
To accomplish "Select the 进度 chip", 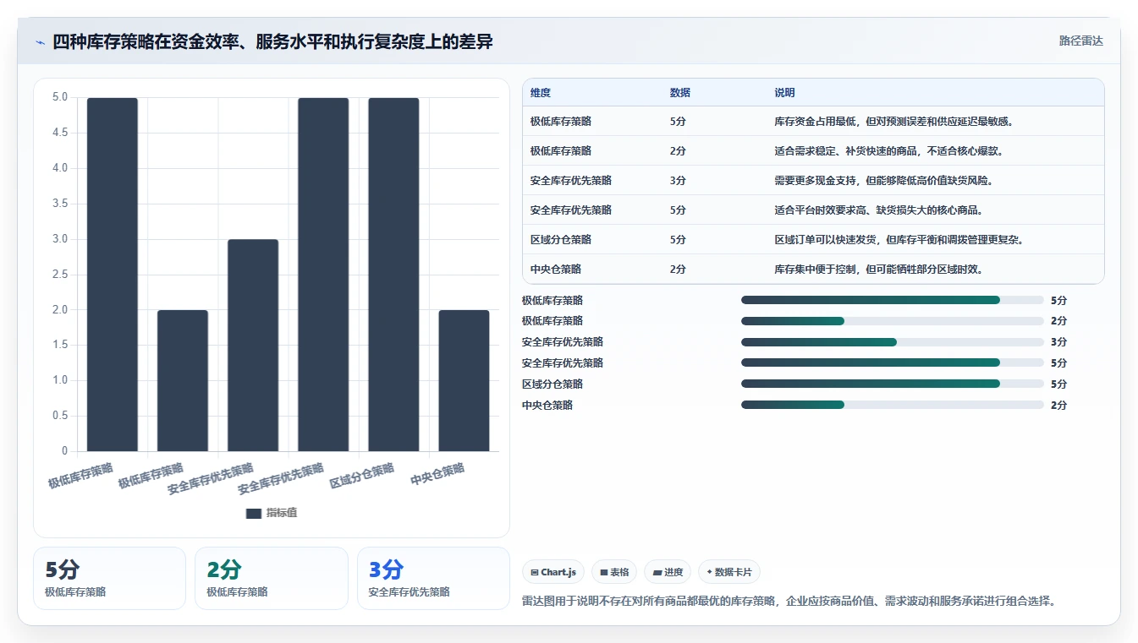I will click(x=668, y=572).
